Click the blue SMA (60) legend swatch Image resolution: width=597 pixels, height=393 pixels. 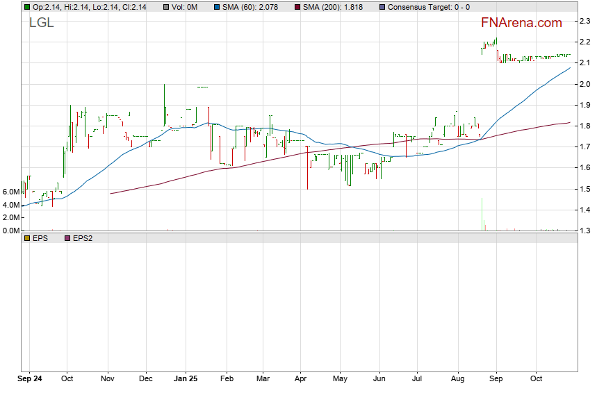(x=217, y=7)
